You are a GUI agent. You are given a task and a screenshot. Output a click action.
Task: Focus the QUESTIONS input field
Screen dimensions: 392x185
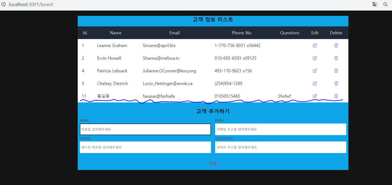tap(280, 147)
